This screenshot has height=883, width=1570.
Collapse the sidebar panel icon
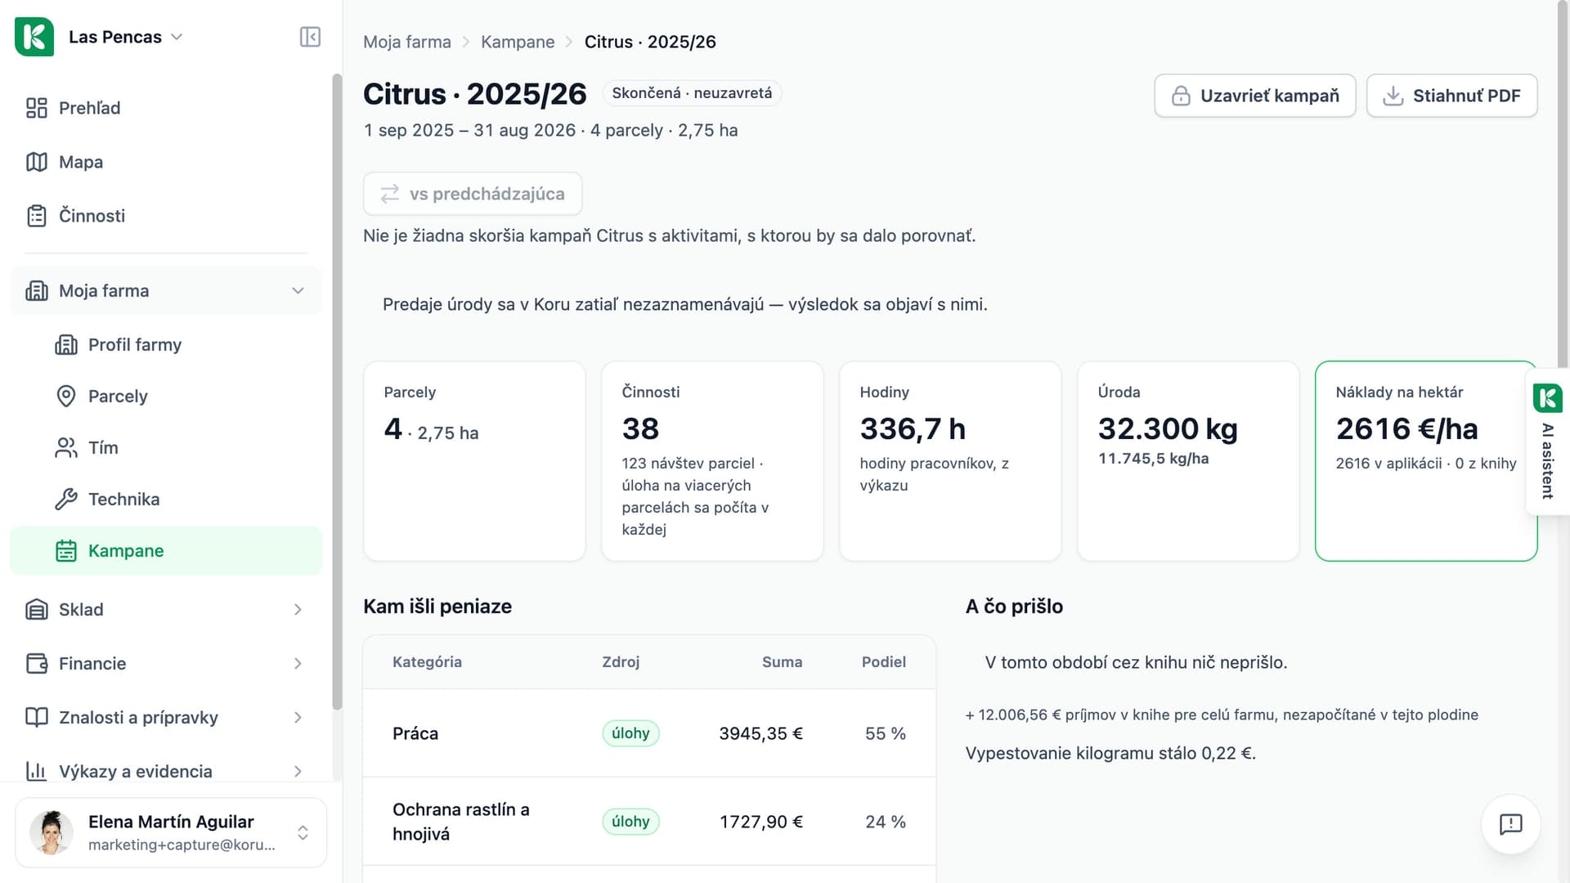pos(310,37)
